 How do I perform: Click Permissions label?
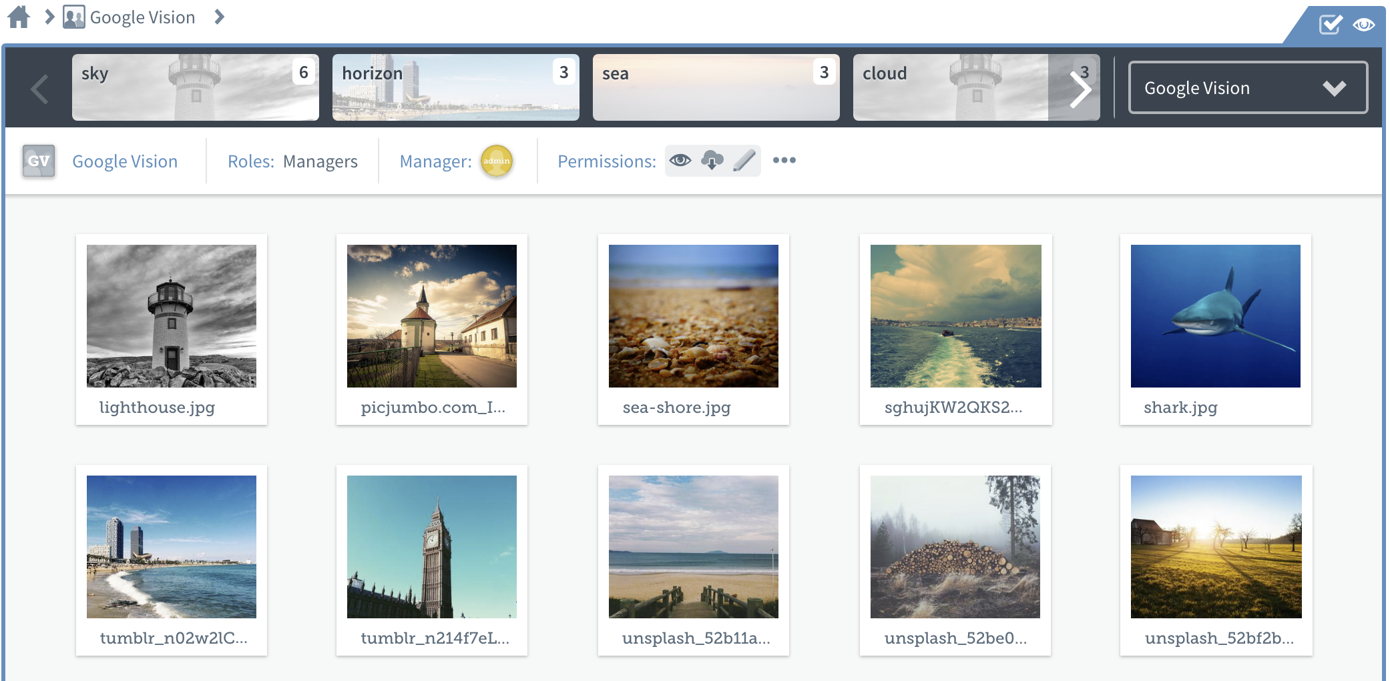pyautogui.click(x=607, y=161)
